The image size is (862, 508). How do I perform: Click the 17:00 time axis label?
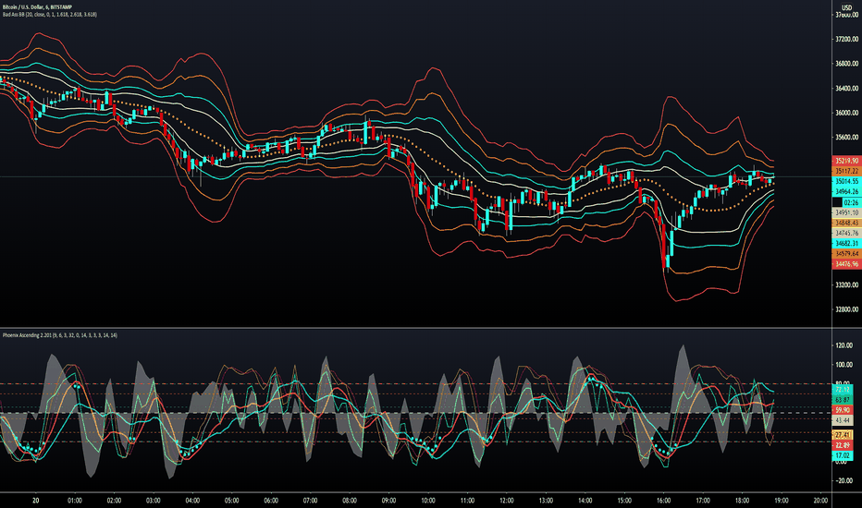click(703, 501)
